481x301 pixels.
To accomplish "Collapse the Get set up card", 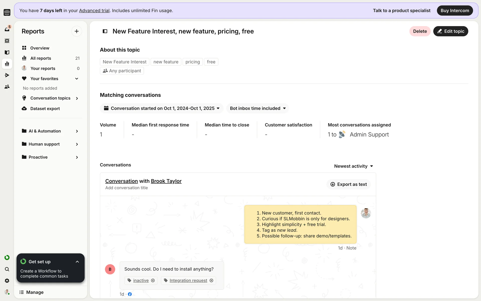I will (77, 262).
